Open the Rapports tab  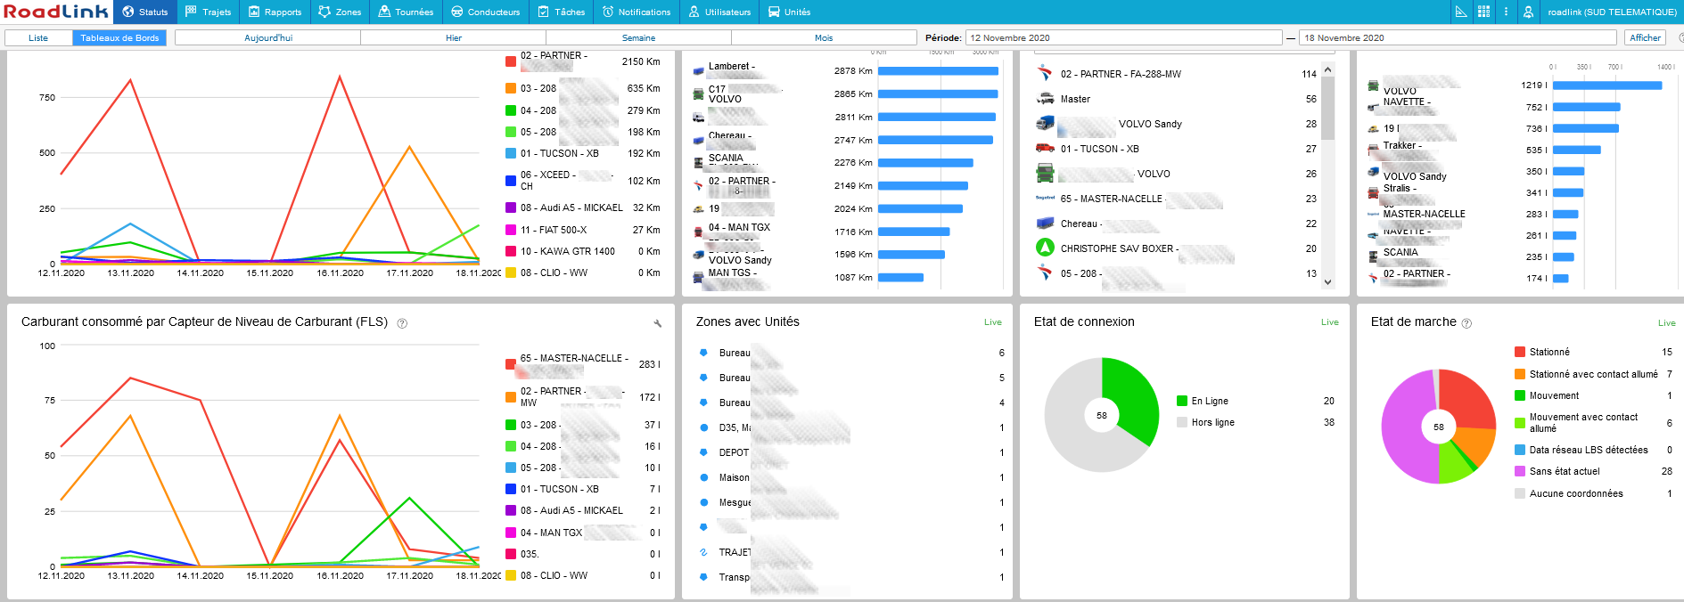pos(275,12)
